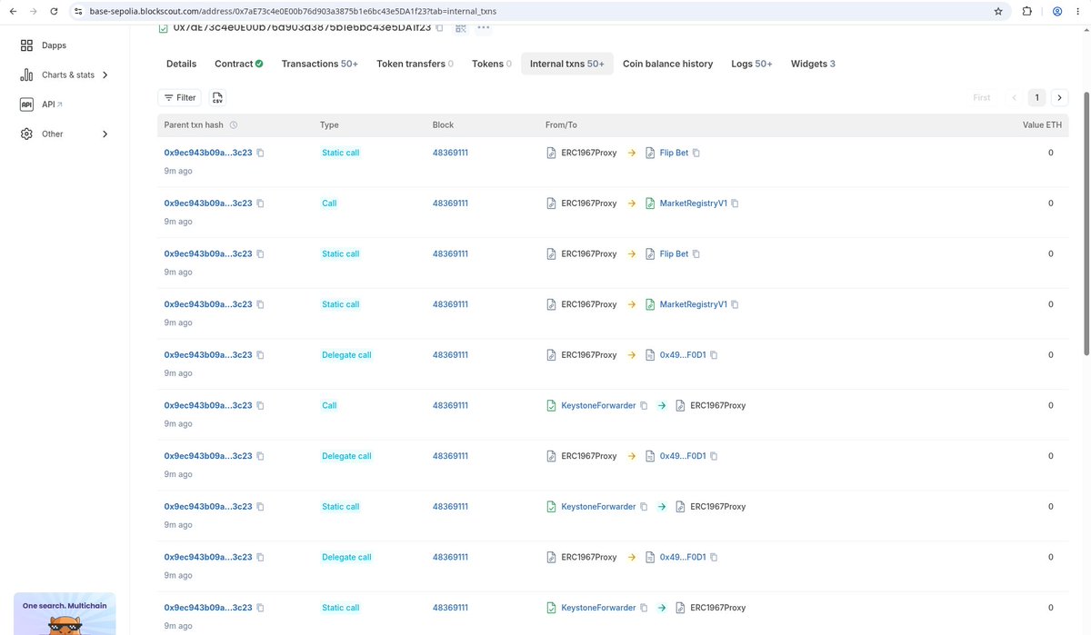Download internal txns as CSV

pyautogui.click(x=217, y=97)
